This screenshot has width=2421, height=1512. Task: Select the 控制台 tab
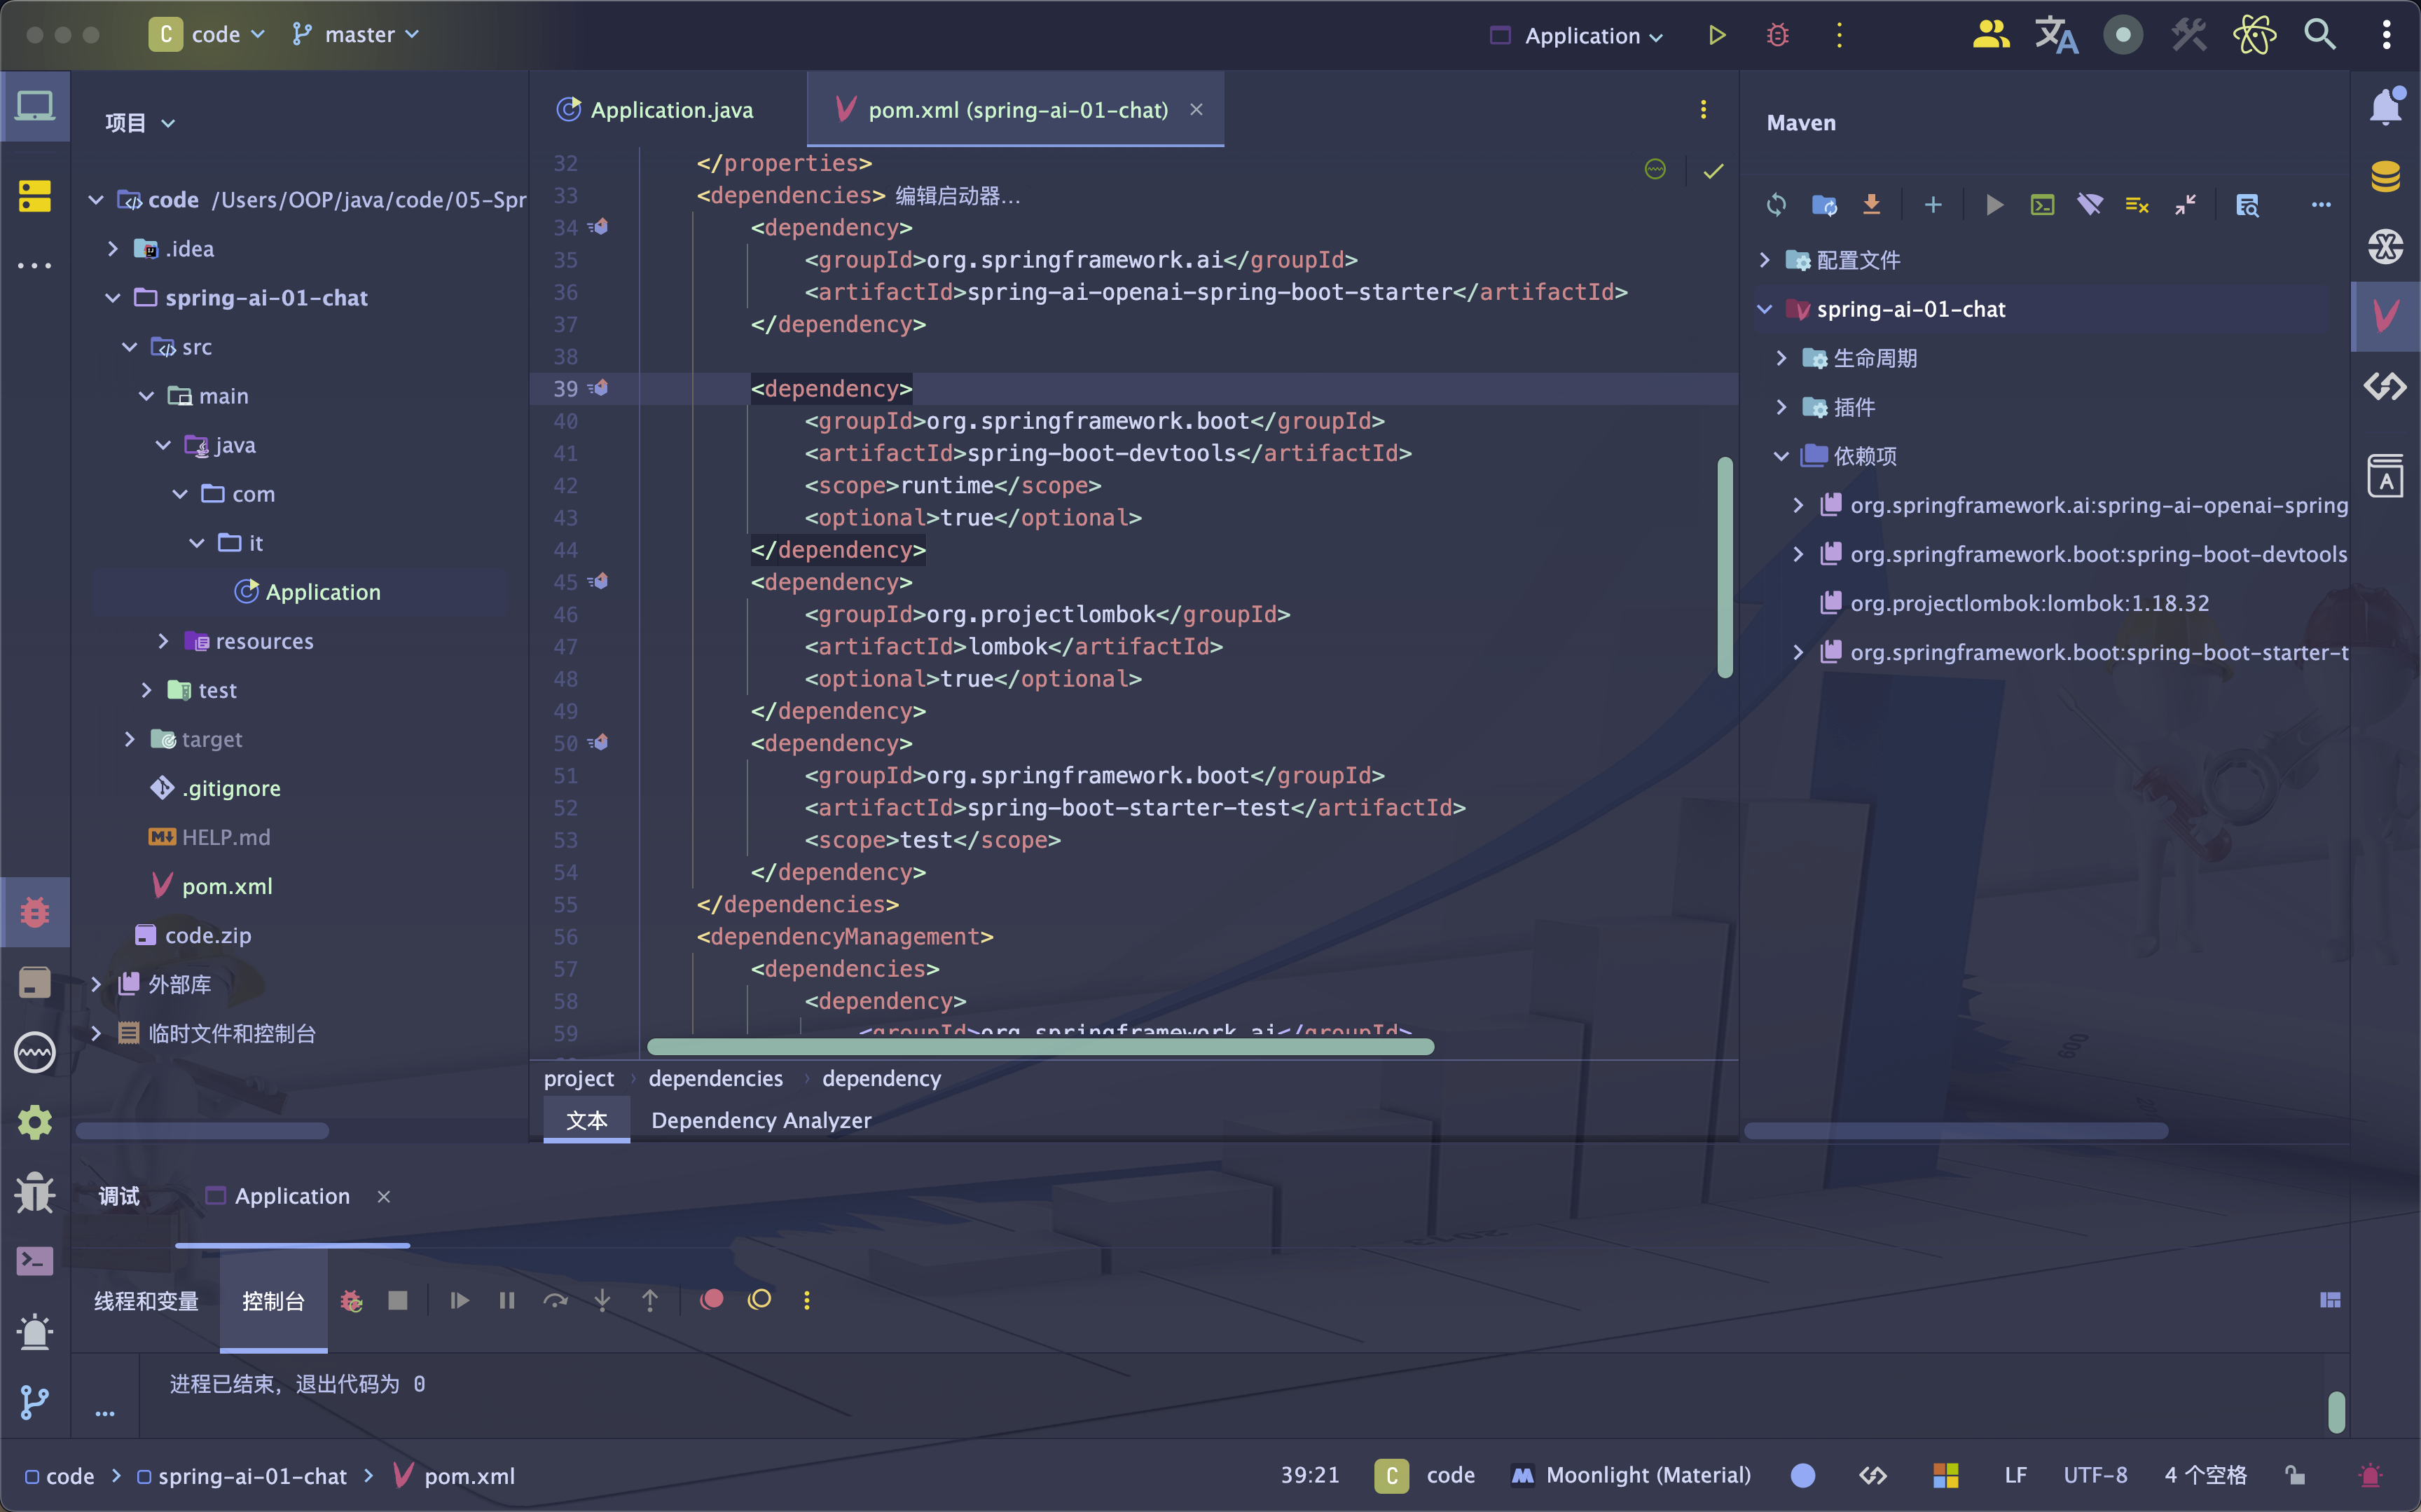(x=273, y=1300)
